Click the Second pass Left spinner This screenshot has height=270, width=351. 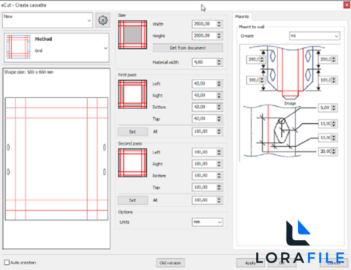[219, 152]
